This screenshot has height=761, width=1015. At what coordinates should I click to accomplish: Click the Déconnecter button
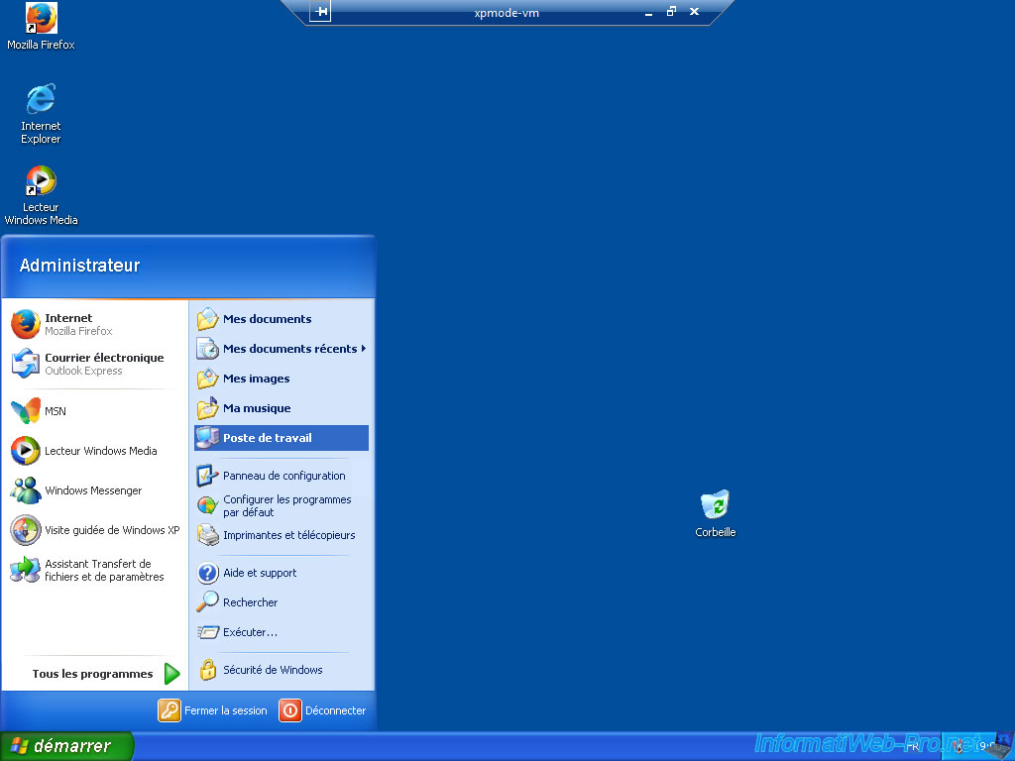pos(323,710)
